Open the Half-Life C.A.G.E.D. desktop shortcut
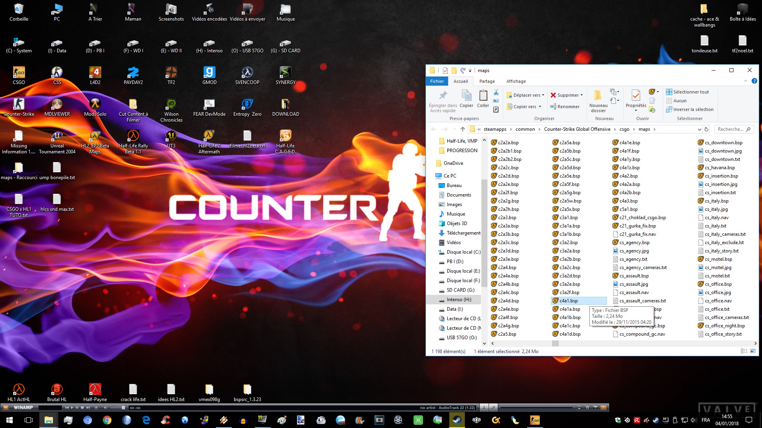This screenshot has height=428, width=762. (x=285, y=136)
